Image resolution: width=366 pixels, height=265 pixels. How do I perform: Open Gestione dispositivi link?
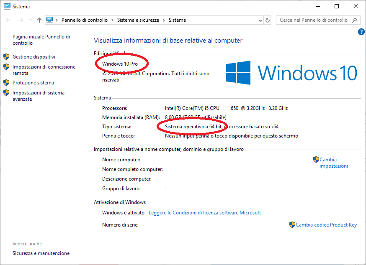(x=34, y=56)
